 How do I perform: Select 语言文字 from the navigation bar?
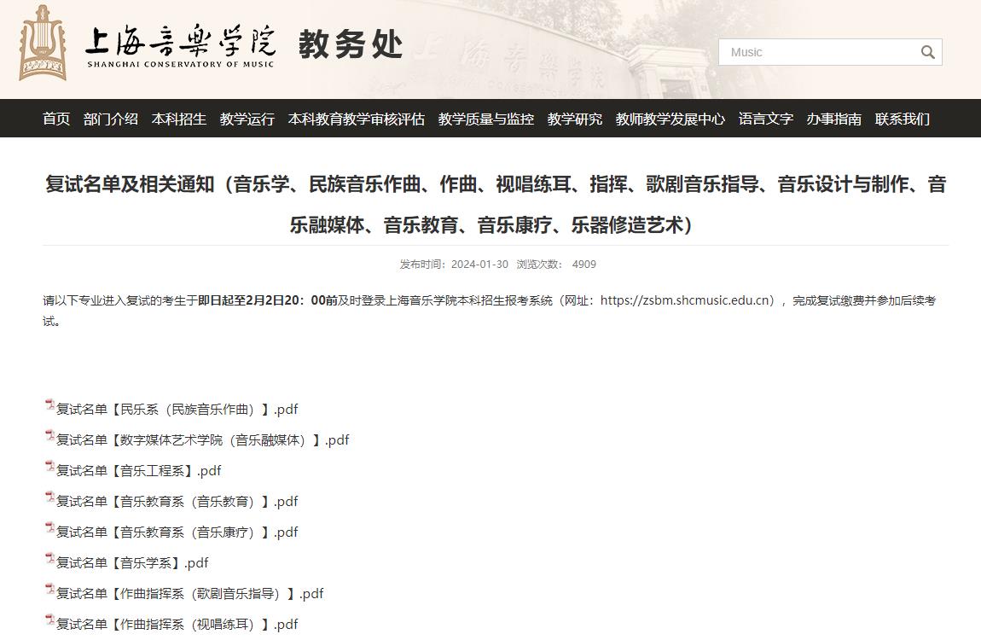765,119
